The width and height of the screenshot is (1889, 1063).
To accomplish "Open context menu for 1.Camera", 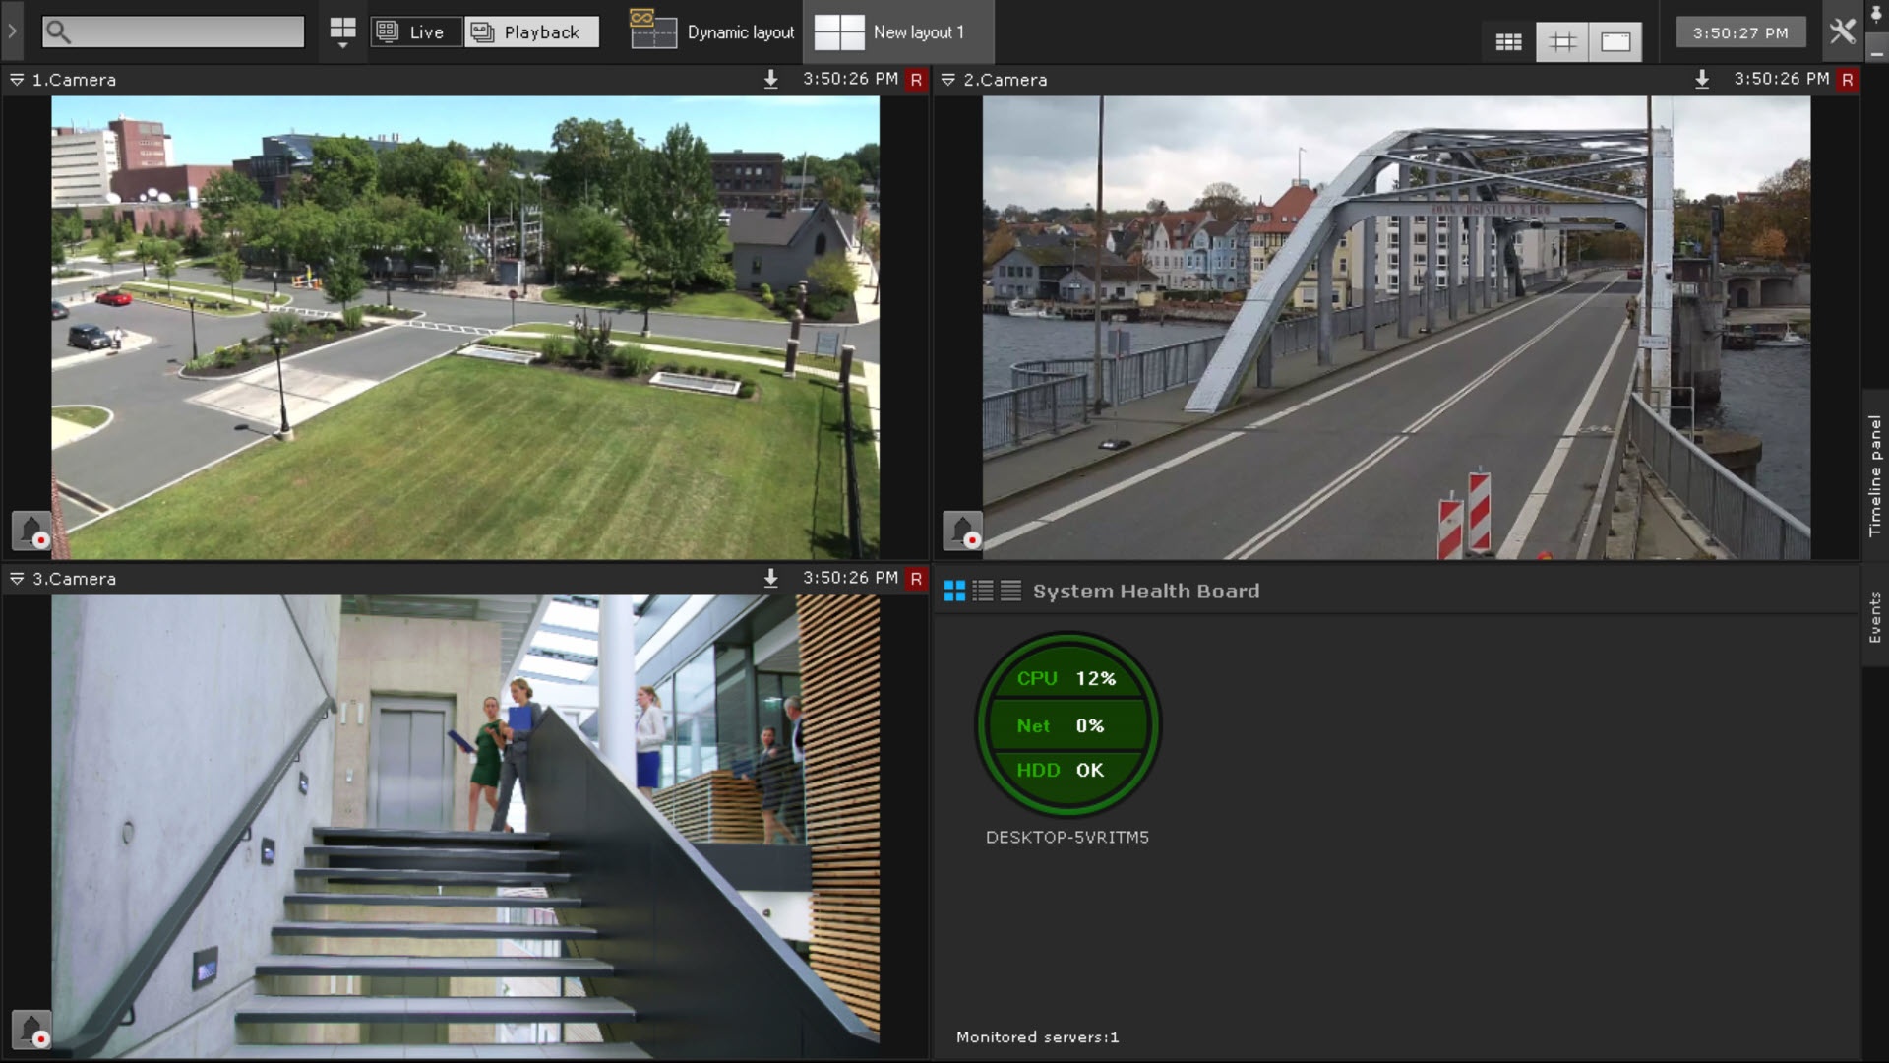I will [17, 80].
